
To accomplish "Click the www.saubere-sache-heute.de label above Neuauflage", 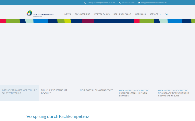I will tap(173, 90).
